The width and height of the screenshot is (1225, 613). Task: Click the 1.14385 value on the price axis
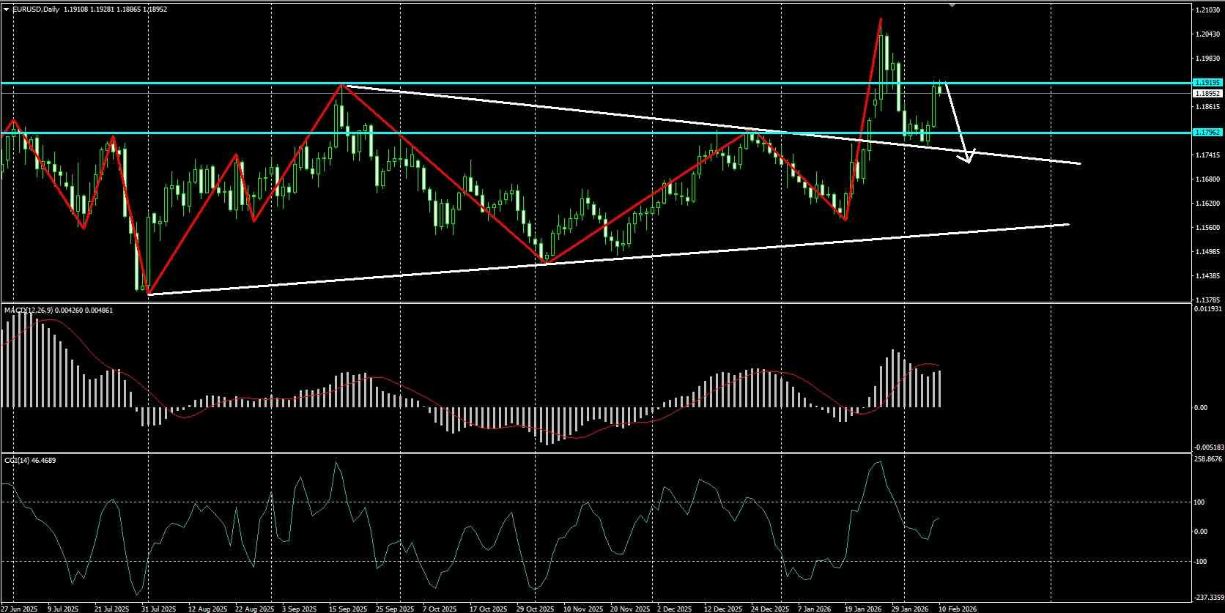(x=1207, y=276)
